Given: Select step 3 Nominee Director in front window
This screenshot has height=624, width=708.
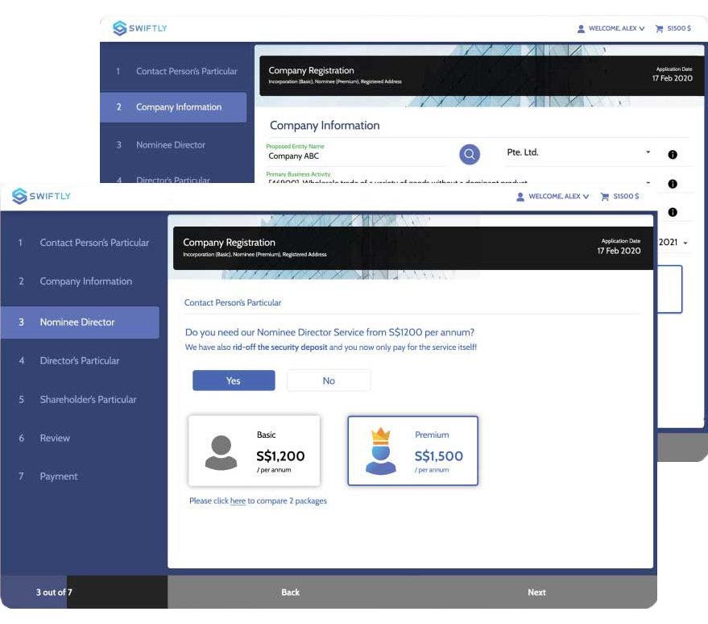Looking at the screenshot, I should (x=80, y=322).
